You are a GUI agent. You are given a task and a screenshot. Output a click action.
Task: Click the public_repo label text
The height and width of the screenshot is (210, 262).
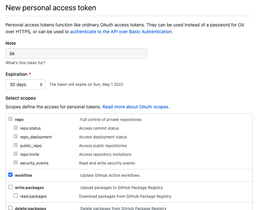click(31, 146)
